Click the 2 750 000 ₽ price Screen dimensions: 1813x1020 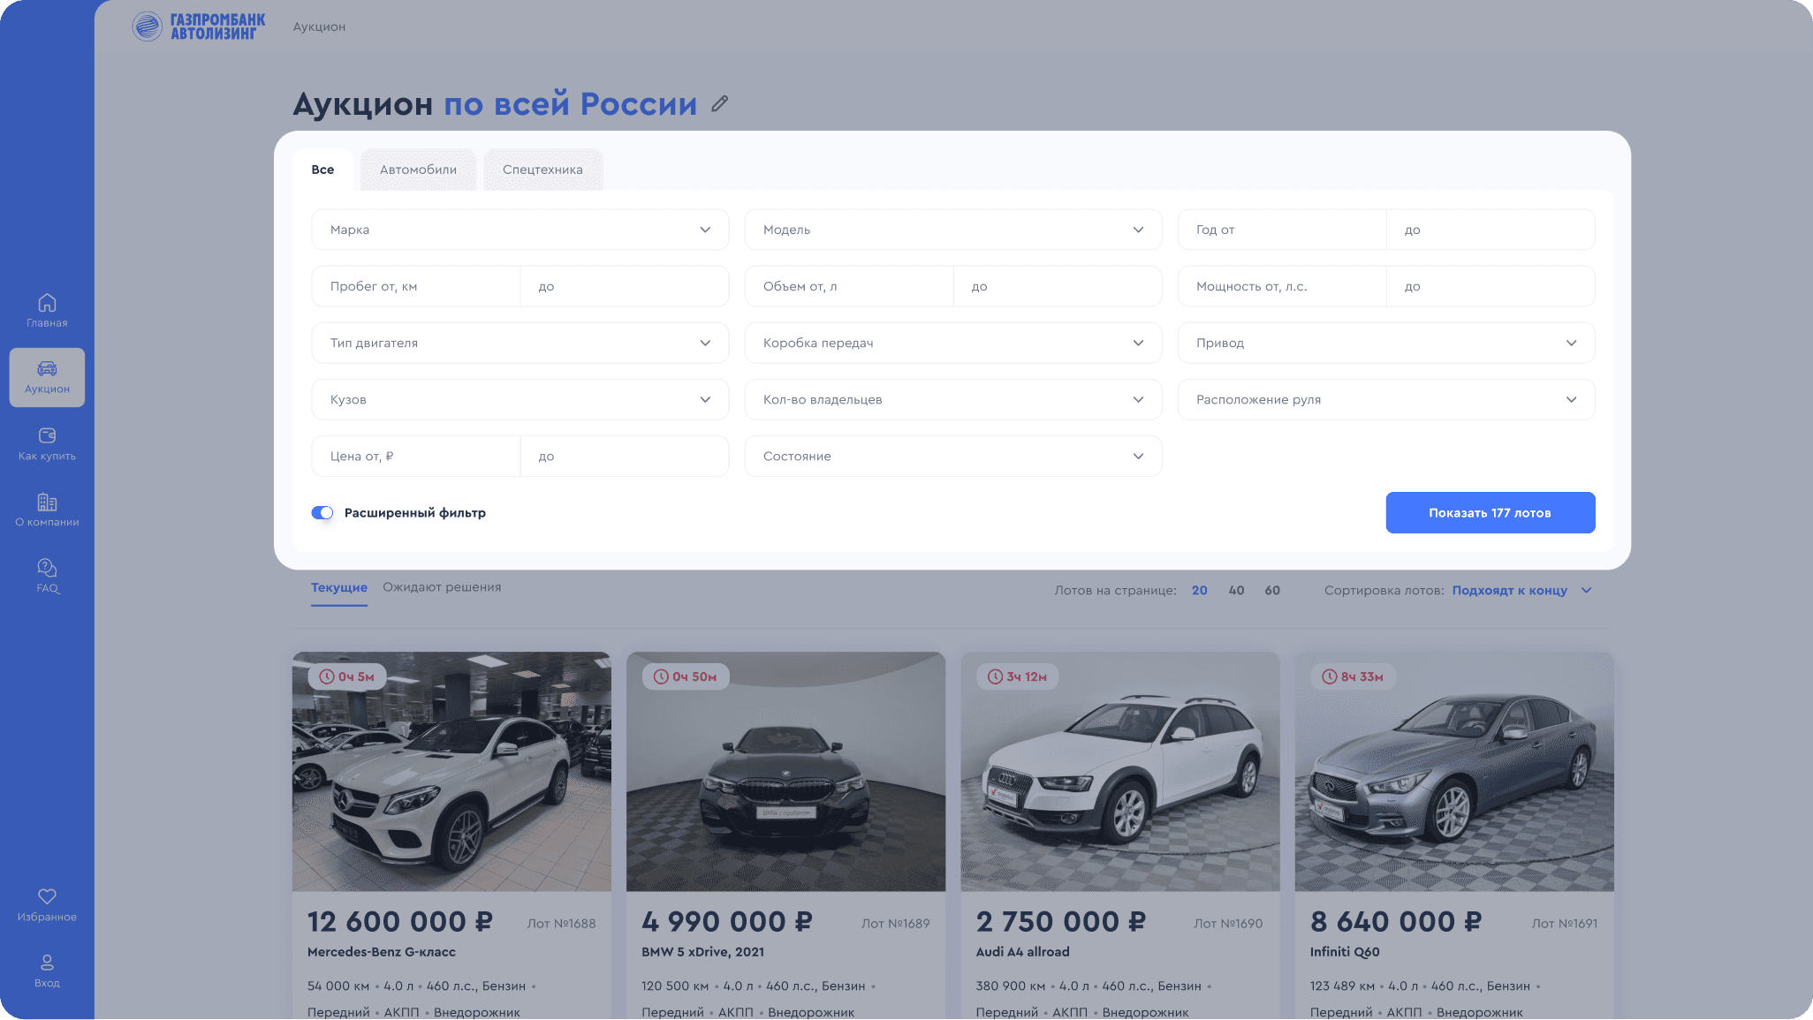point(1061,922)
